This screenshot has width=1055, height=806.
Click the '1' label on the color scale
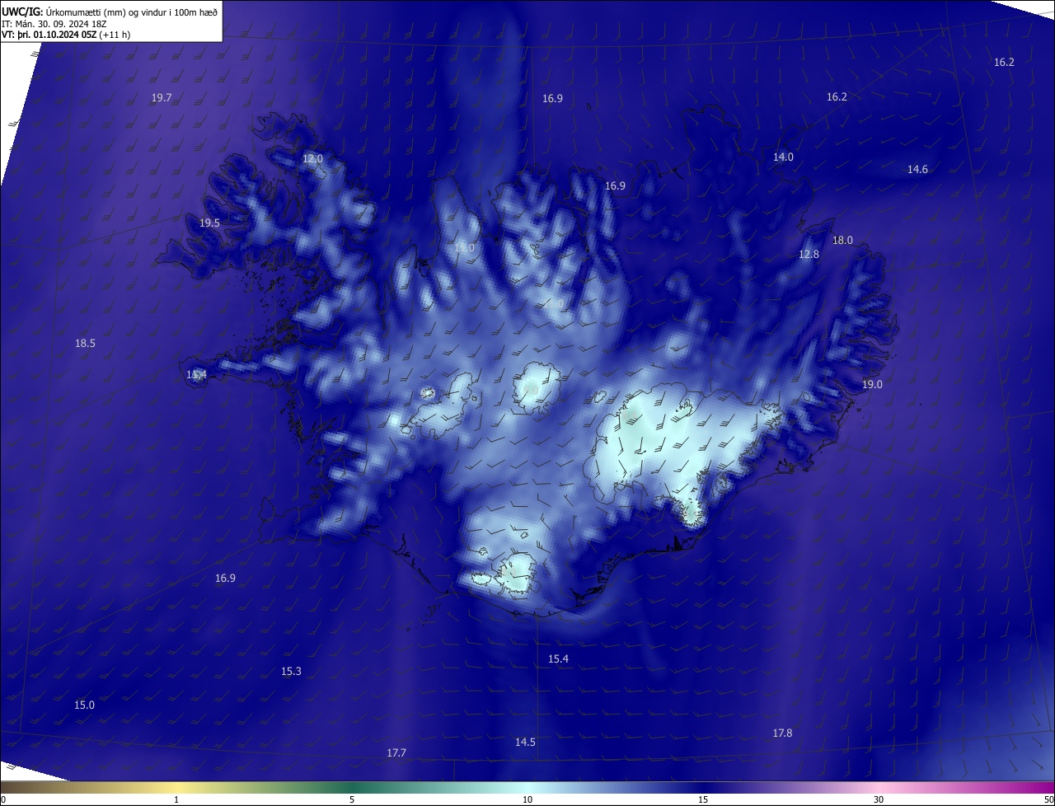pos(176,799)
